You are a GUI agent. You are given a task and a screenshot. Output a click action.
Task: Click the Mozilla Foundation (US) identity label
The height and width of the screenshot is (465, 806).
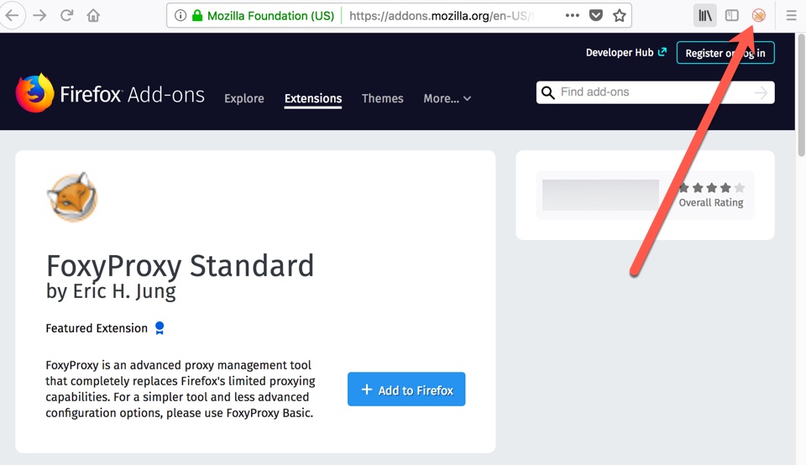click(x=270, y=15)
